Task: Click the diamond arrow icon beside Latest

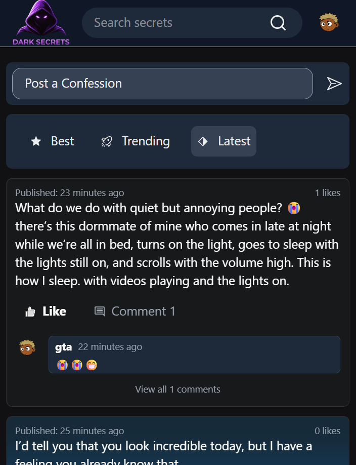Action: [204, 141]
